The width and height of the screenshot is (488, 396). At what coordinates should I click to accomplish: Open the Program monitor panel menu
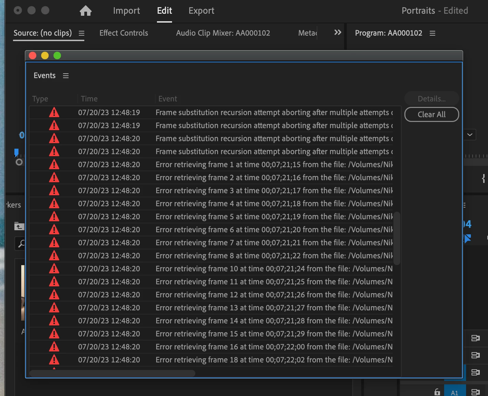point(432,33)
